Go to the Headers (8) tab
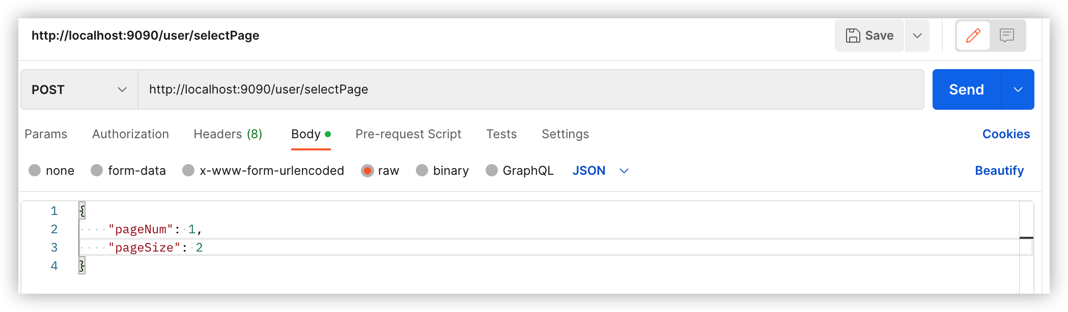1068x312 pixels. point(228,134)
